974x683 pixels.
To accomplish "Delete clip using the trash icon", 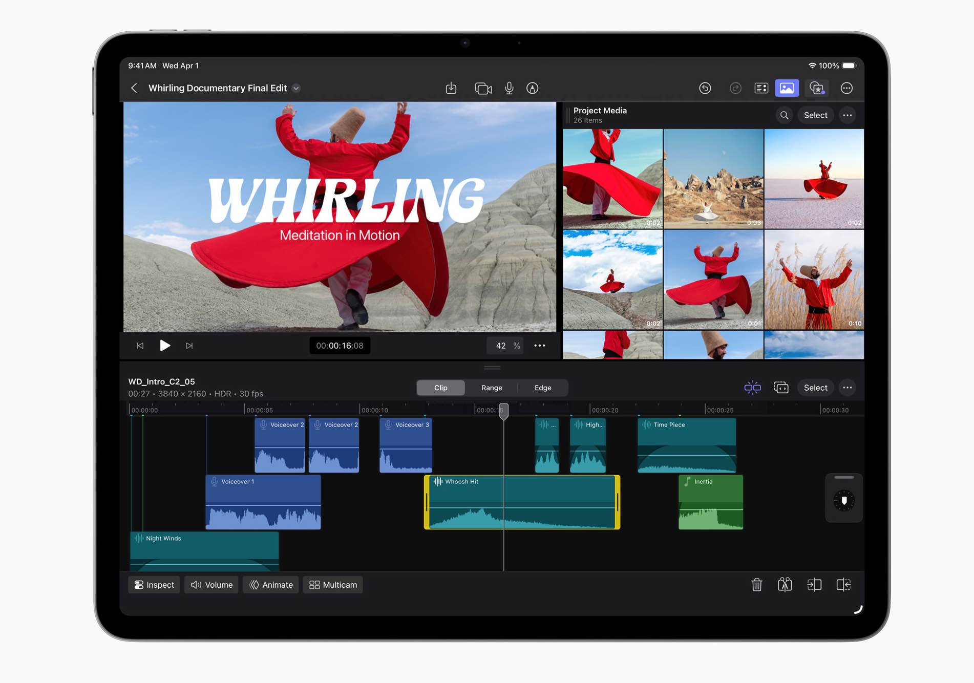I will (756, 585).
